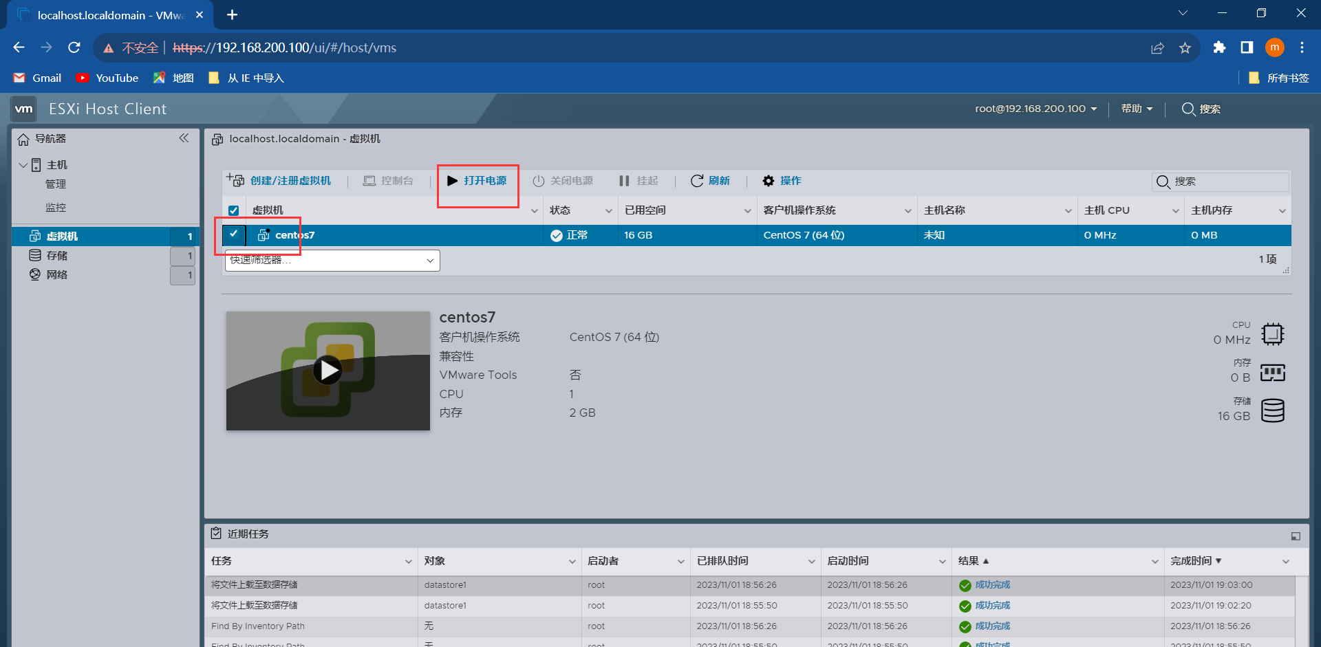The image size is (1321, 647).
Task: Click the header search magnifier icon
Action: pyautogui.click(x=1188, y=109)
